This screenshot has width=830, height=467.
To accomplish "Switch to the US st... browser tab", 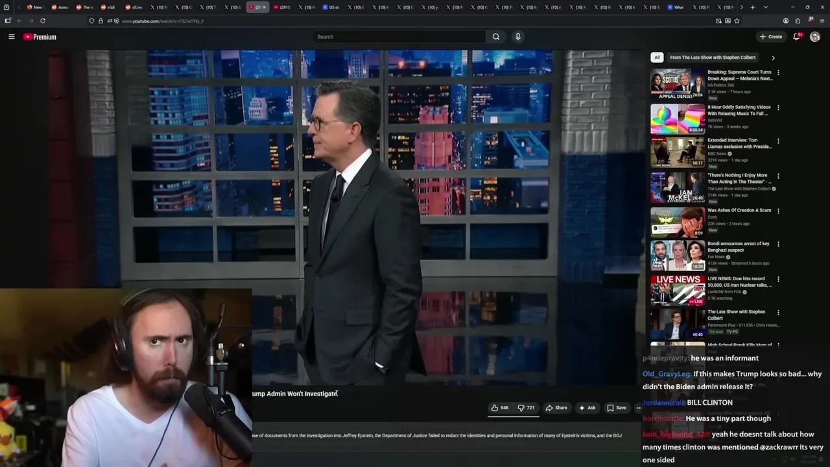I will point(332,7).
